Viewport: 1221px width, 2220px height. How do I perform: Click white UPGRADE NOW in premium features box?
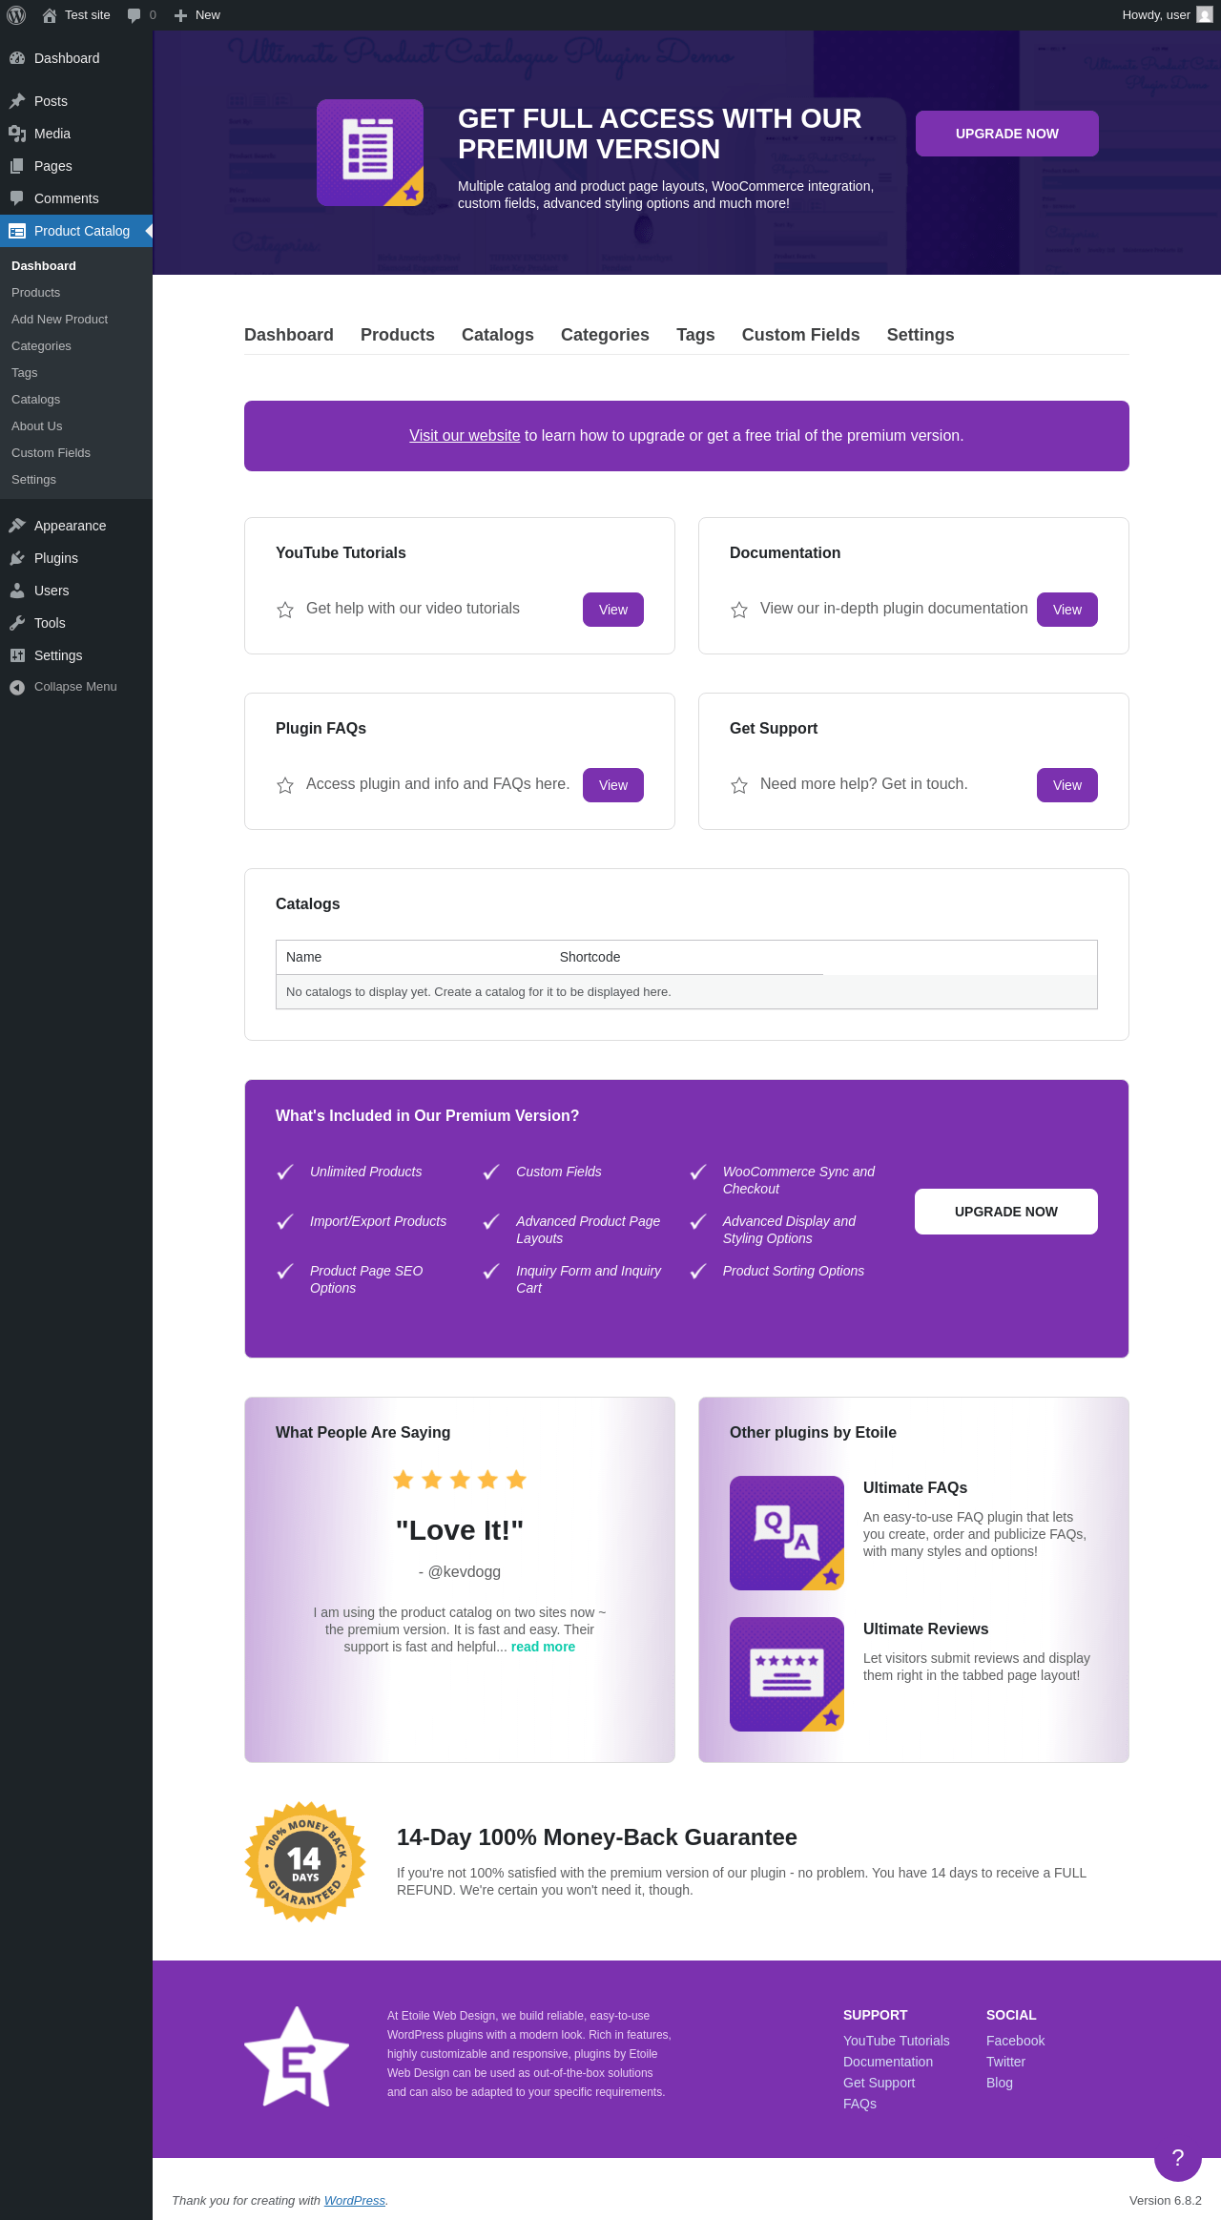(x=1006, y=1212)
